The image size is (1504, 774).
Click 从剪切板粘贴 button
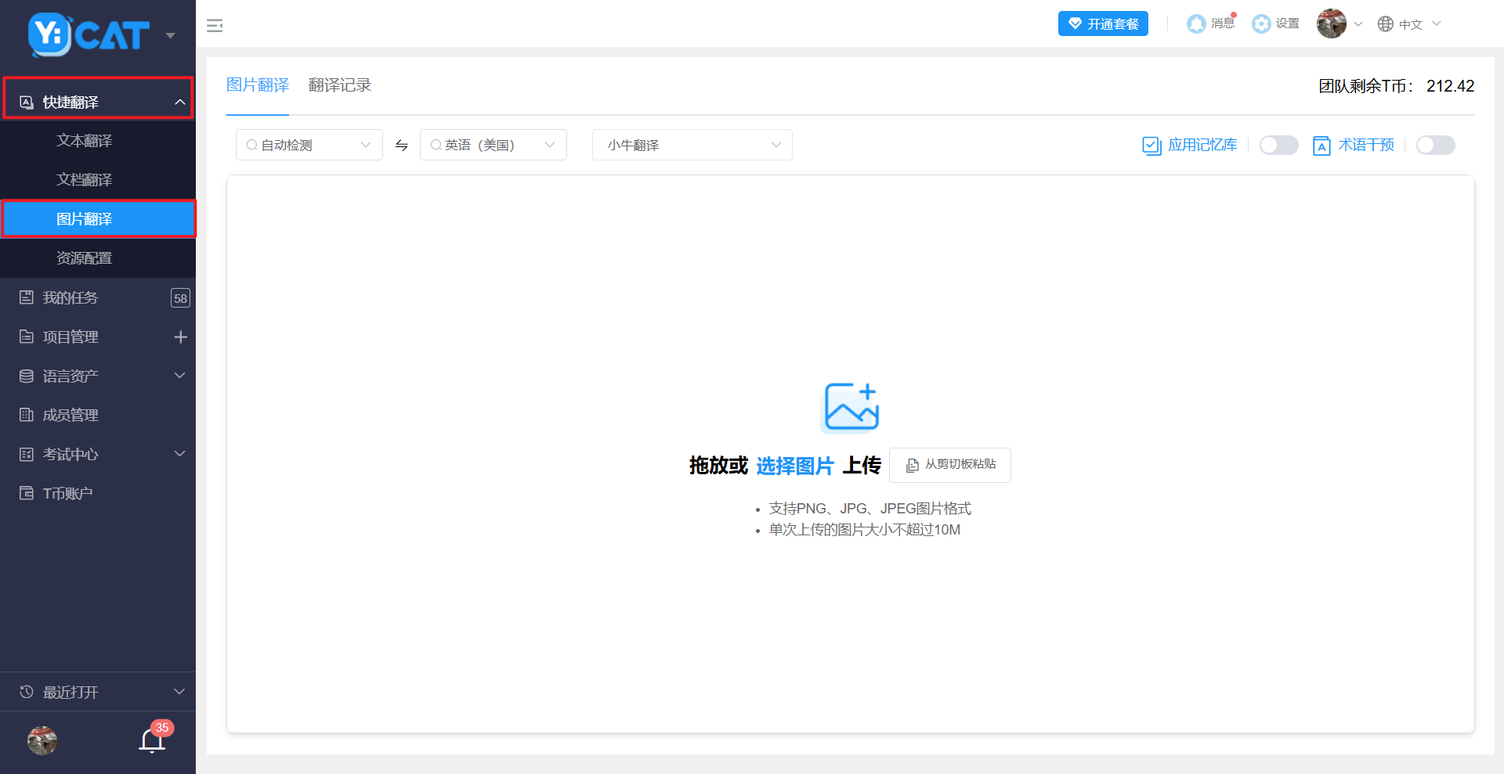coord(949,465)
